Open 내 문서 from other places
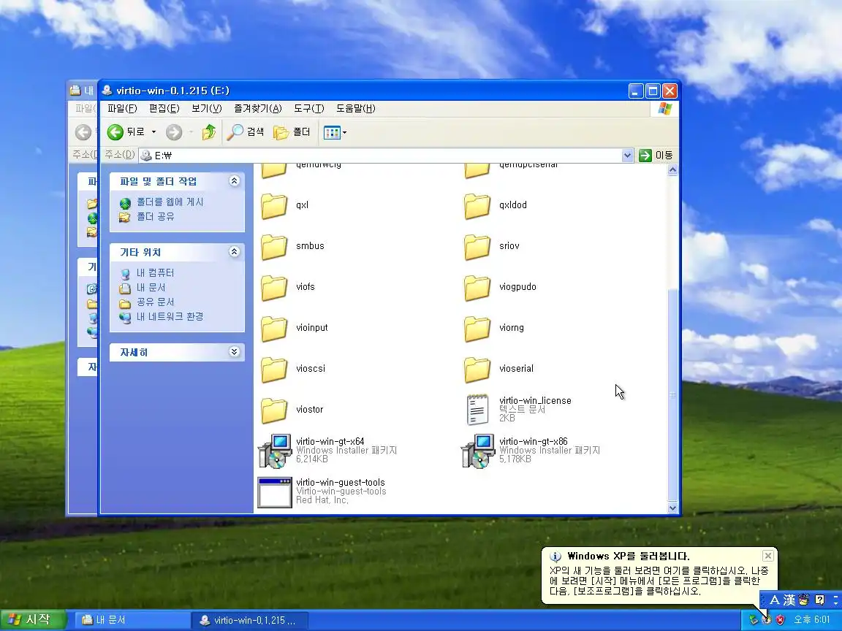This screenshot has width=842, height=631. click(x=151, y=288)
